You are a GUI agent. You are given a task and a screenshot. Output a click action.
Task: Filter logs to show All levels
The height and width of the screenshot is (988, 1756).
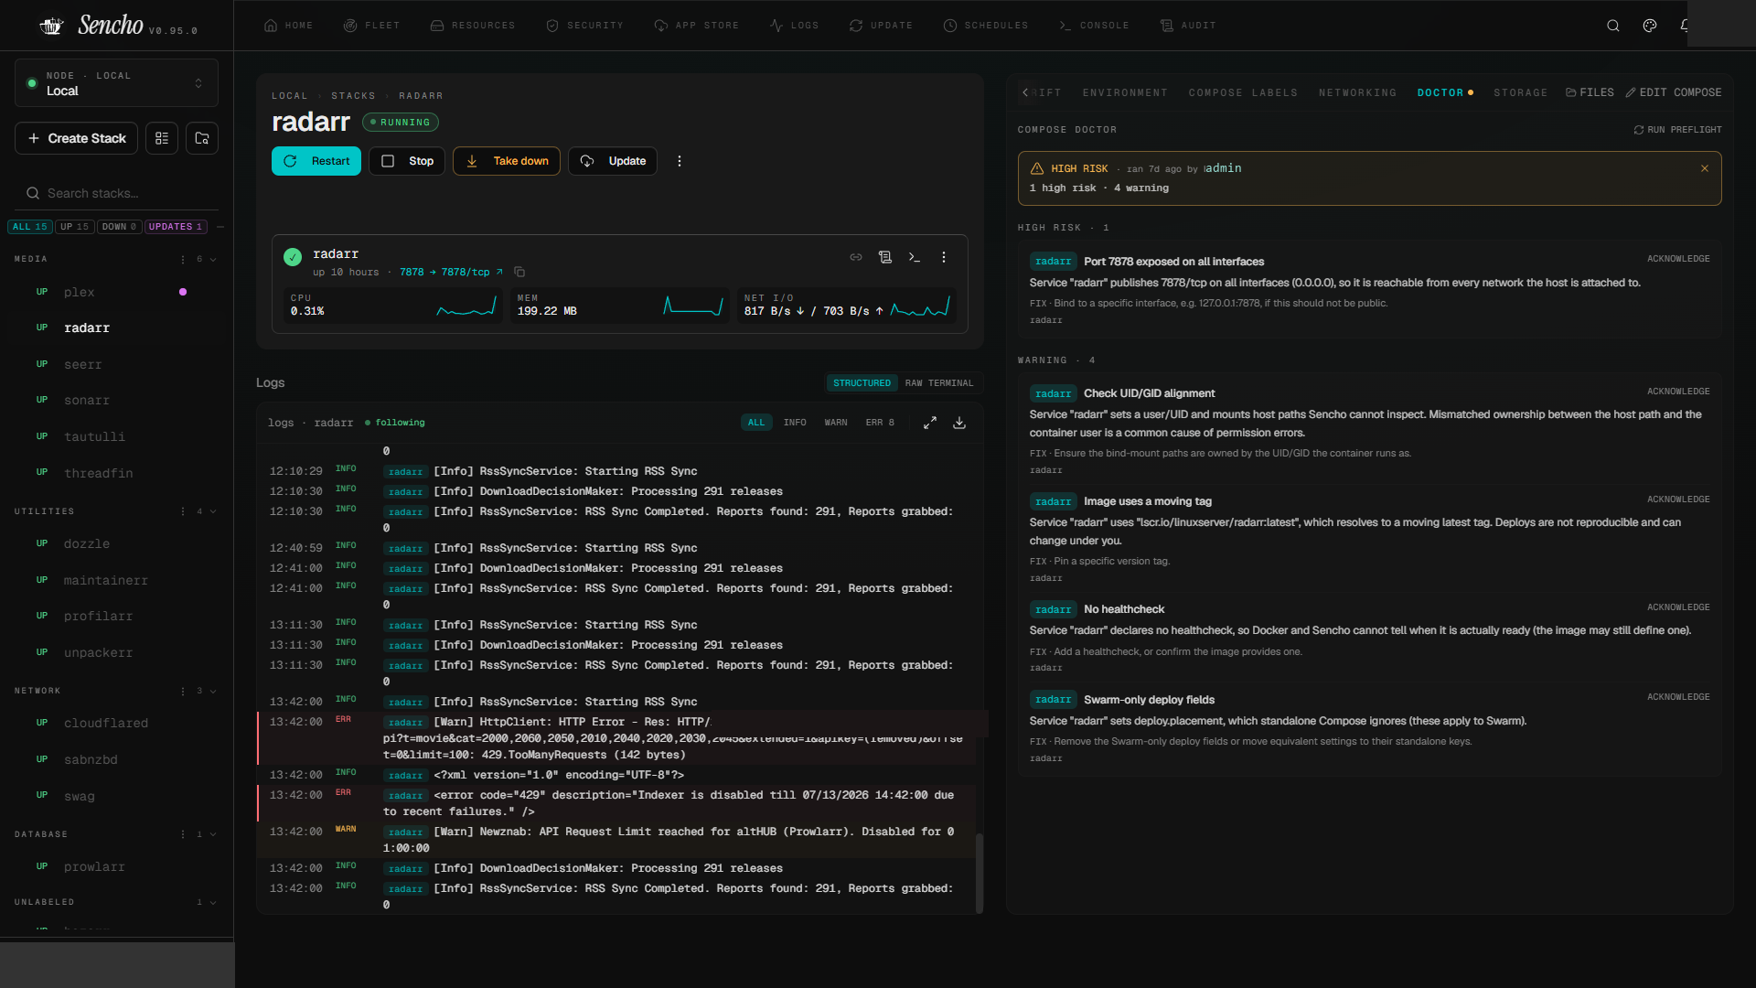pyautogui.click(x=756, y=423)
